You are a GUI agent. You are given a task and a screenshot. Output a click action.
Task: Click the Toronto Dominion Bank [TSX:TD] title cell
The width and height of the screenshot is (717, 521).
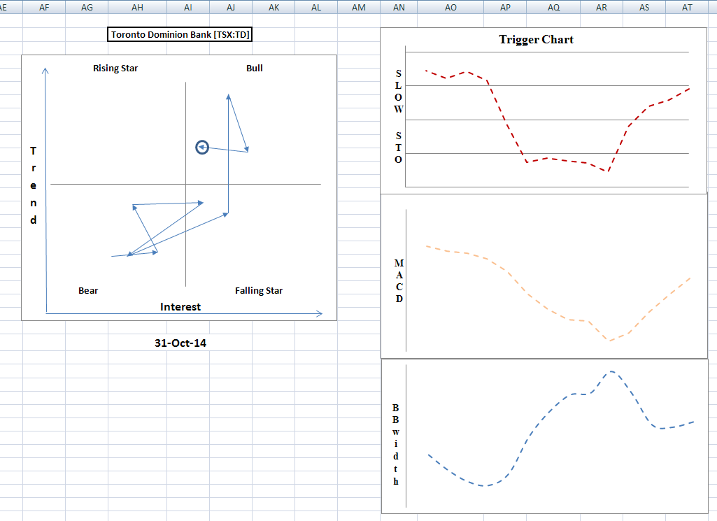coord(180,34)
